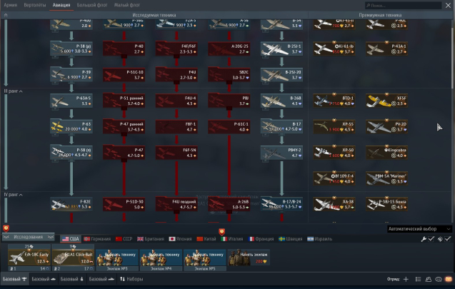Select the P-63A-5 aircraft card
Screen dimensions: 455x289
71,100
